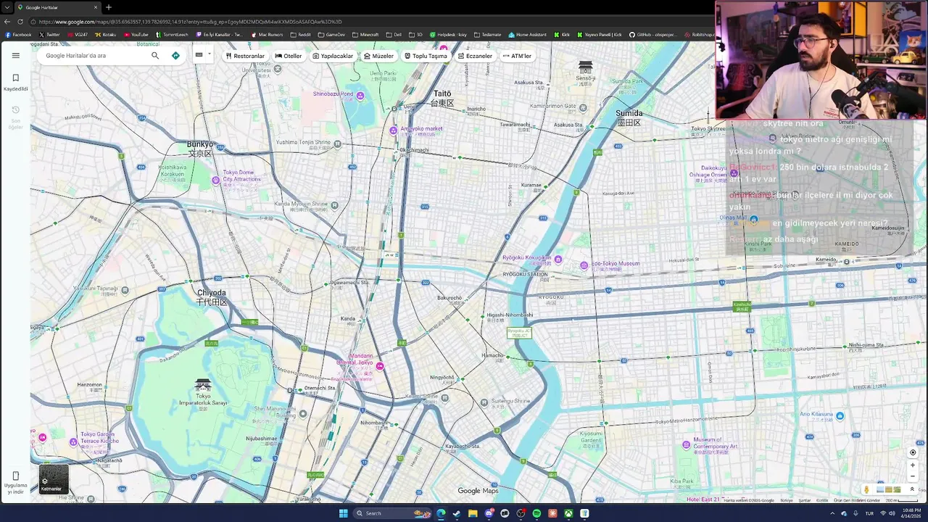Choose the ATM'ler category chip

point(517,56)
